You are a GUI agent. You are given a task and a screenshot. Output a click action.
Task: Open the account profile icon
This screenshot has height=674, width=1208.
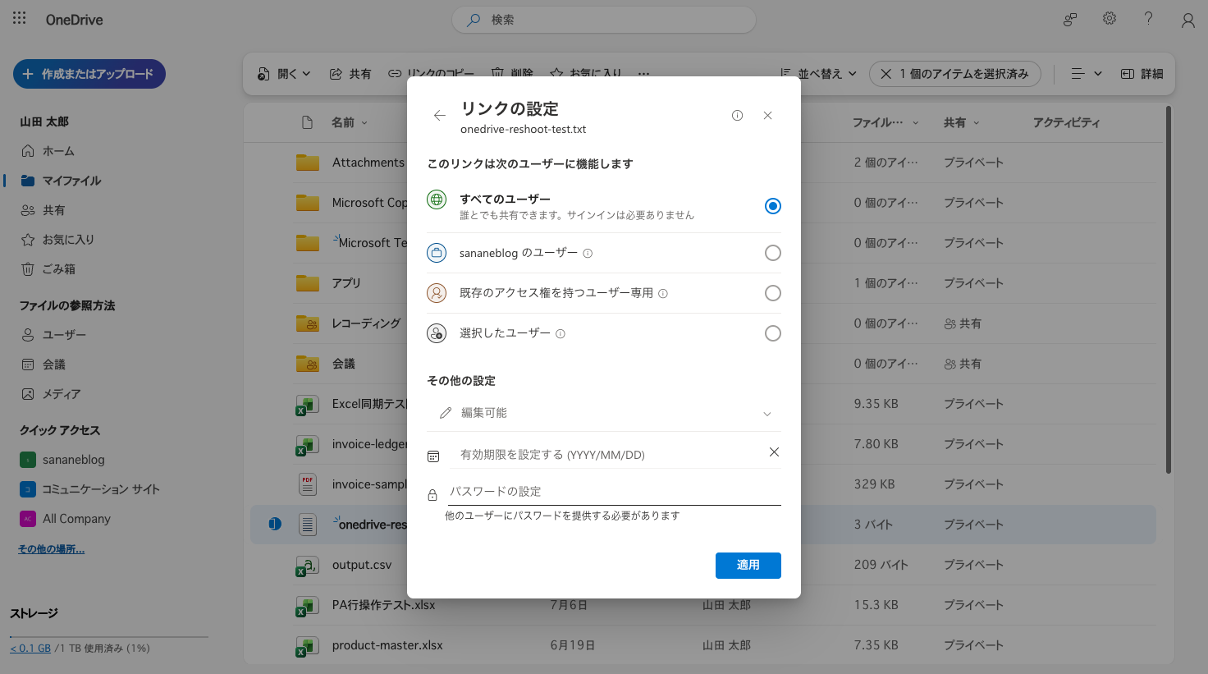(1187, 21)
